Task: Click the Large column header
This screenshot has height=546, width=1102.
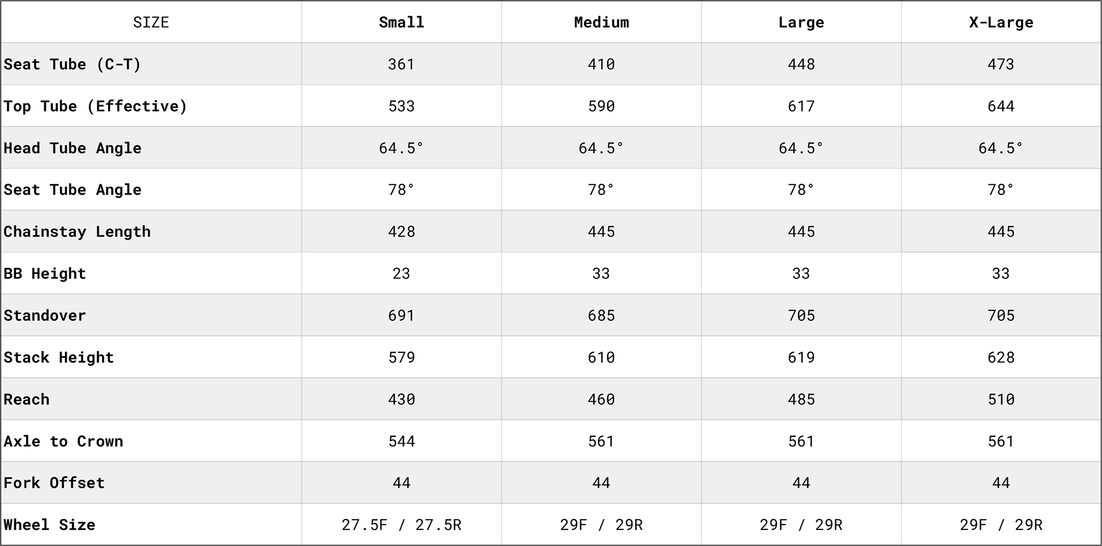Action: (801, 23)
